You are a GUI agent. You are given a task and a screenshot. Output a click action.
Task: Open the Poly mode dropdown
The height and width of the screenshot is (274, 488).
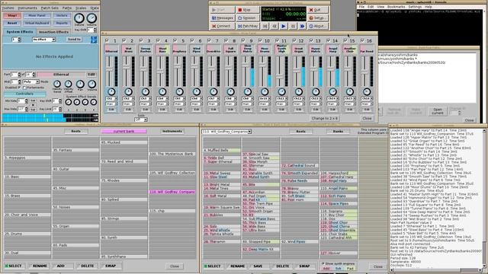click(31, 81)
